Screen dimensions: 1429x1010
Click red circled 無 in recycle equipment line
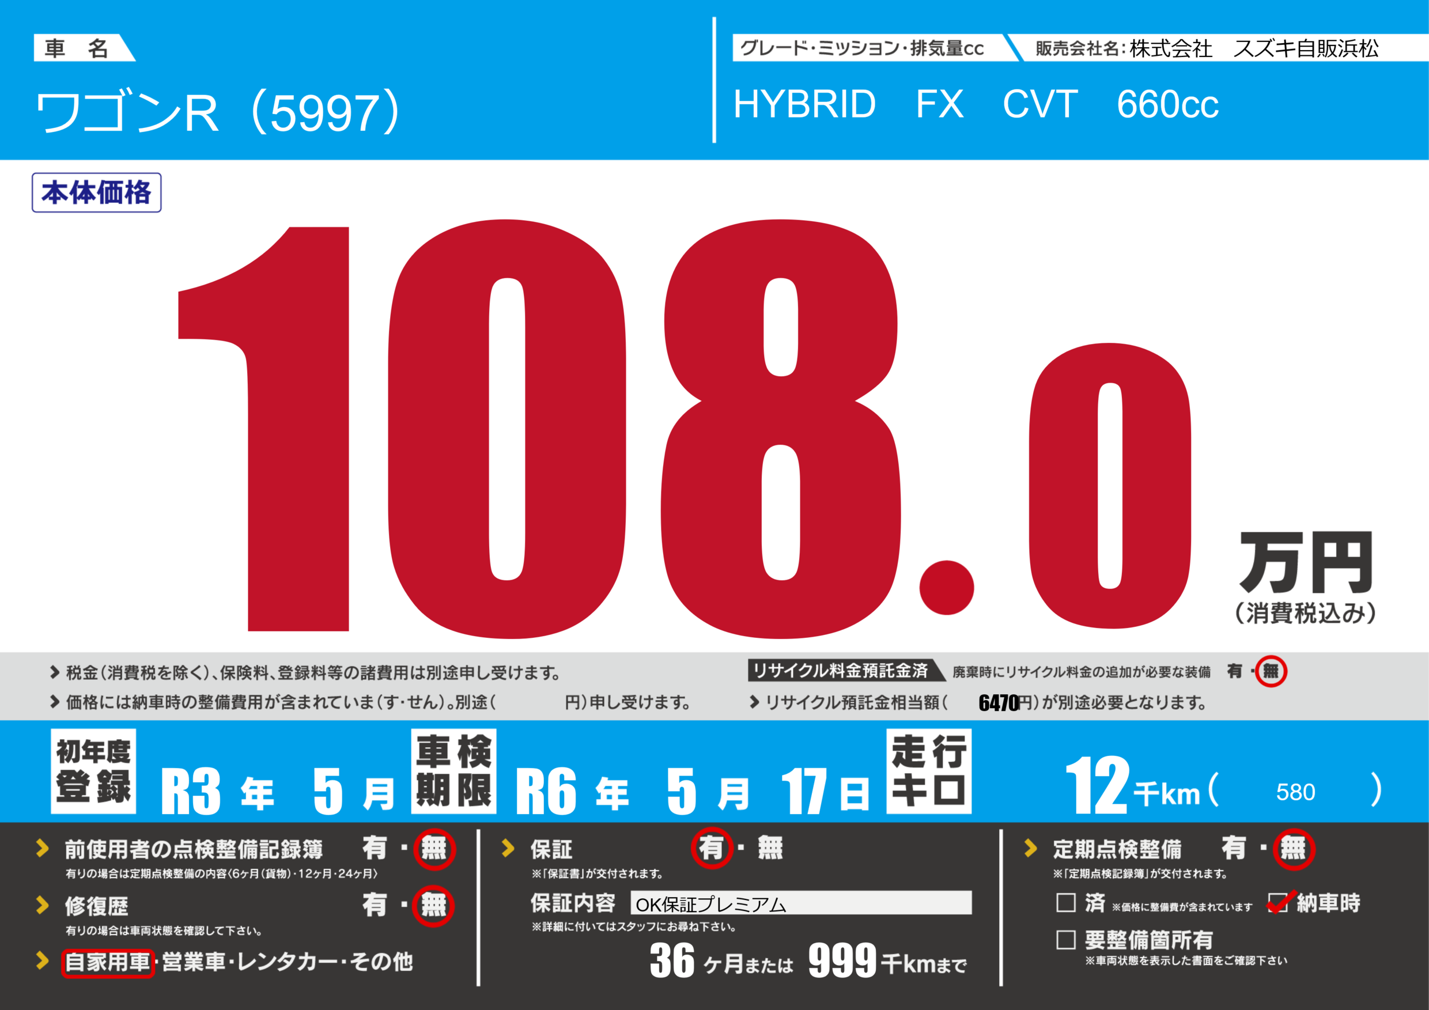(x=1271, y=671)
